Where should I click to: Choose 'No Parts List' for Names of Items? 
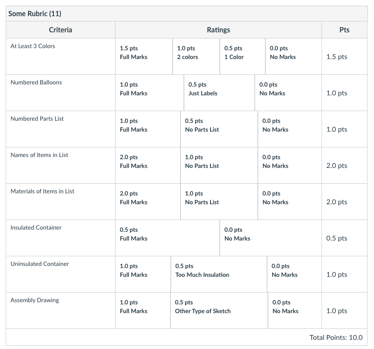coord(219,165)
